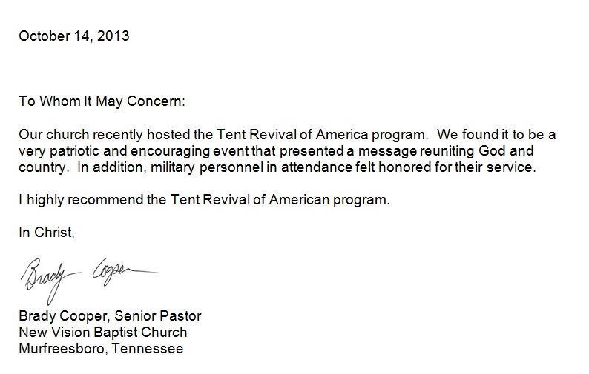Click the sentence starting 'I highly recommend'
The height and width of the screenshot is (374, 589).
204,200
